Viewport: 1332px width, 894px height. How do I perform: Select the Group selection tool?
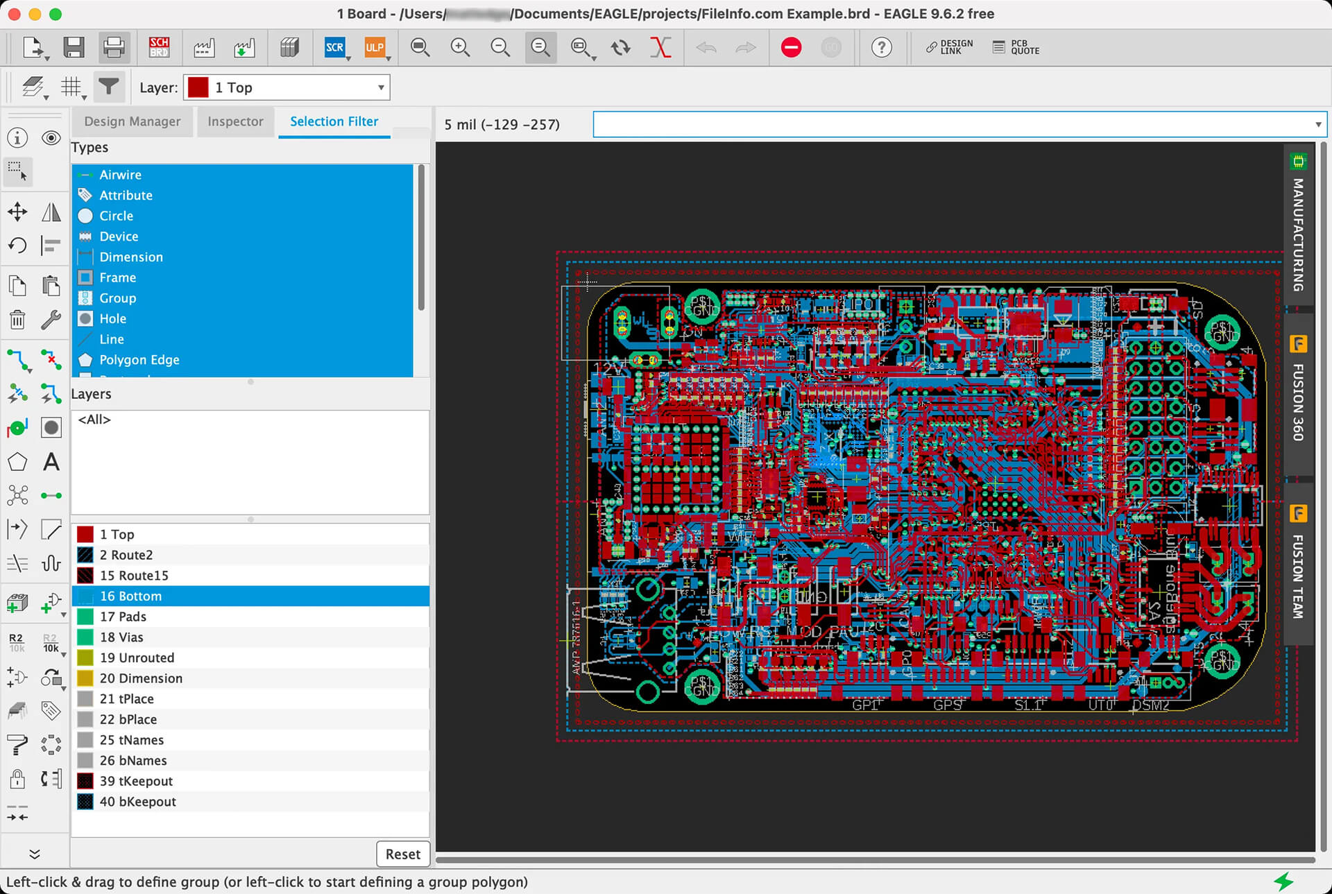17,173
